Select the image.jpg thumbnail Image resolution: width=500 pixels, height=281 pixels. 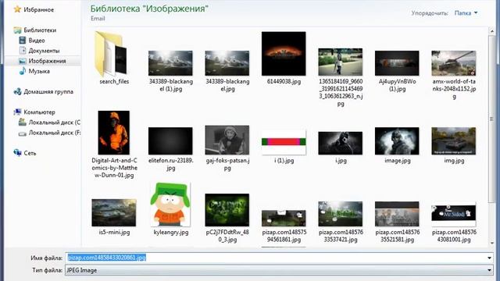tap(397, 140)
